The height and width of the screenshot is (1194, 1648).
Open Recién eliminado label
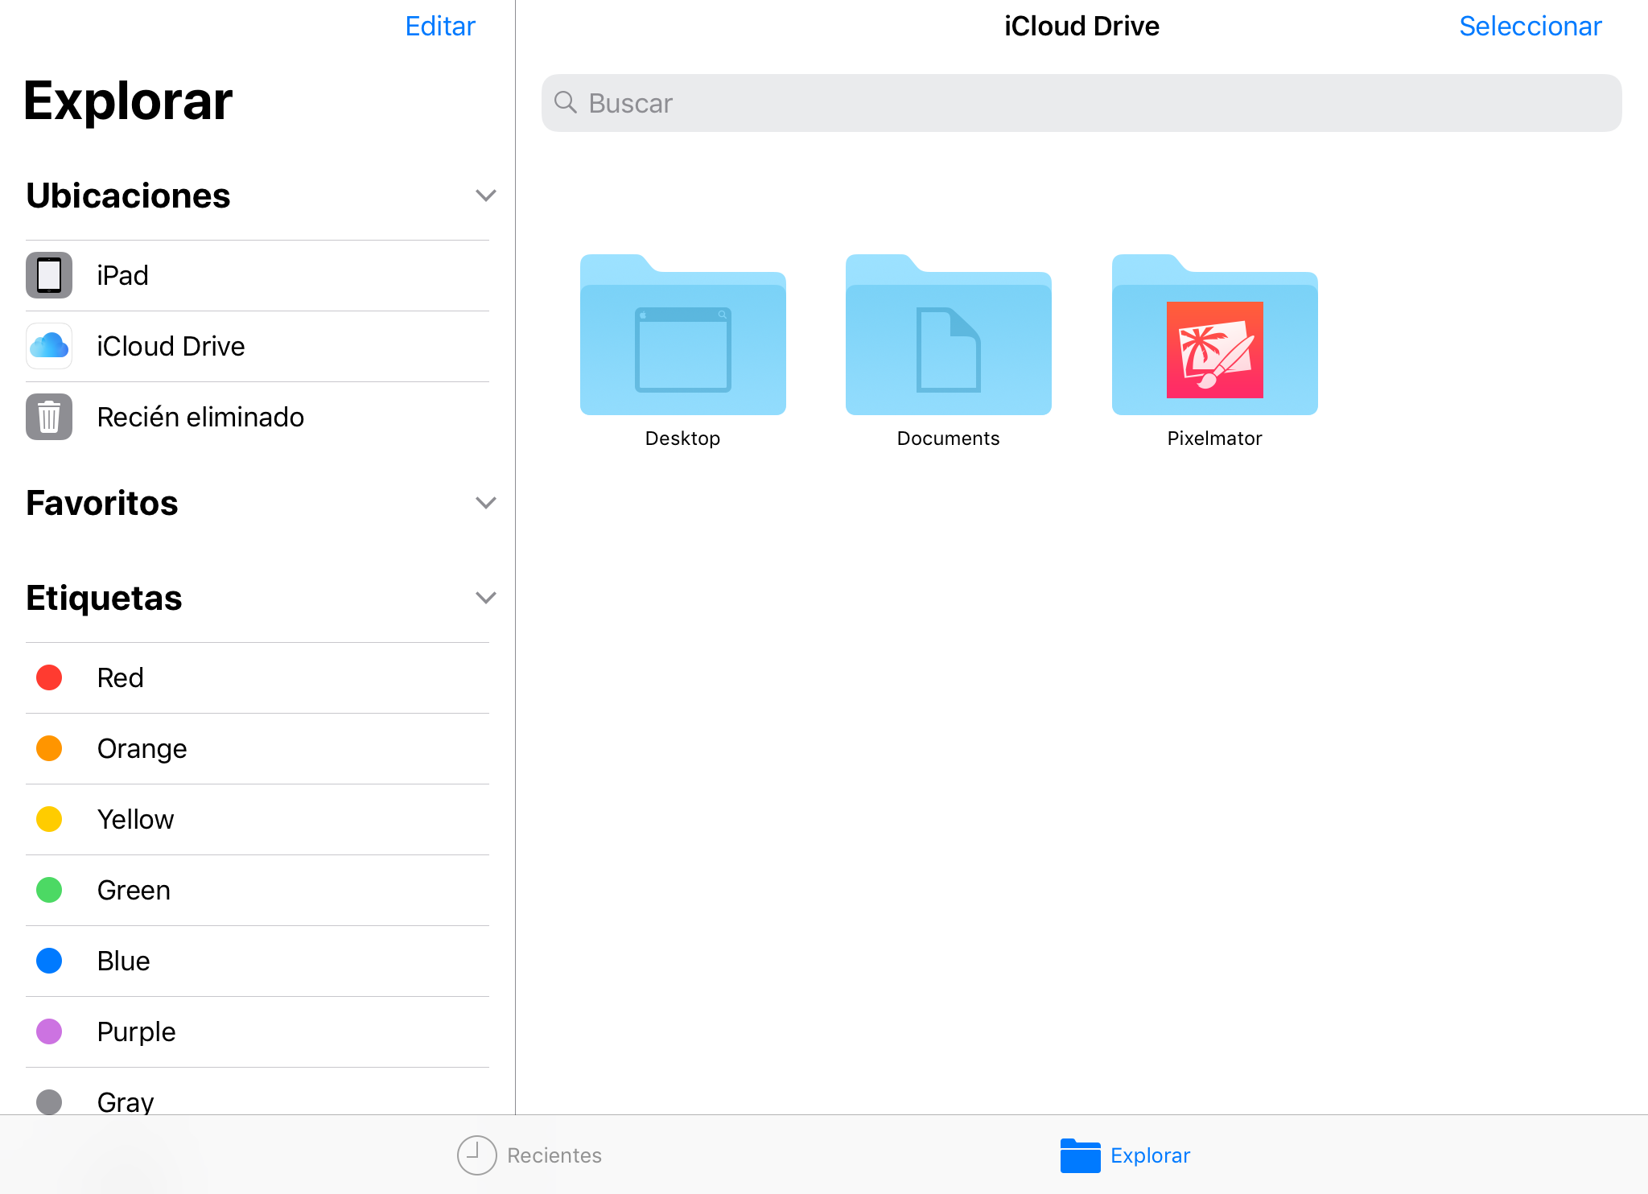[200, 417]
